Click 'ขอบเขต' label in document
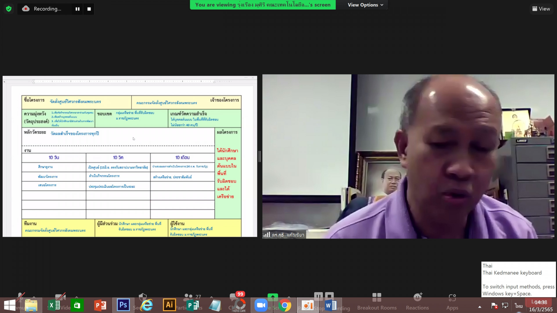 coord(104,114)
